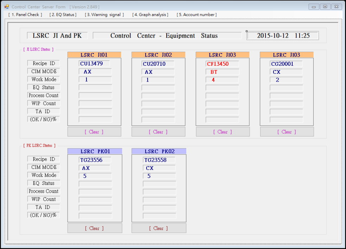Click the date and time display box
The image size is (346, 249).
(x=283, y=36)
